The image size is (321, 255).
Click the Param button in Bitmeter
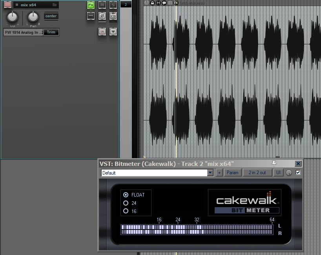233,173
